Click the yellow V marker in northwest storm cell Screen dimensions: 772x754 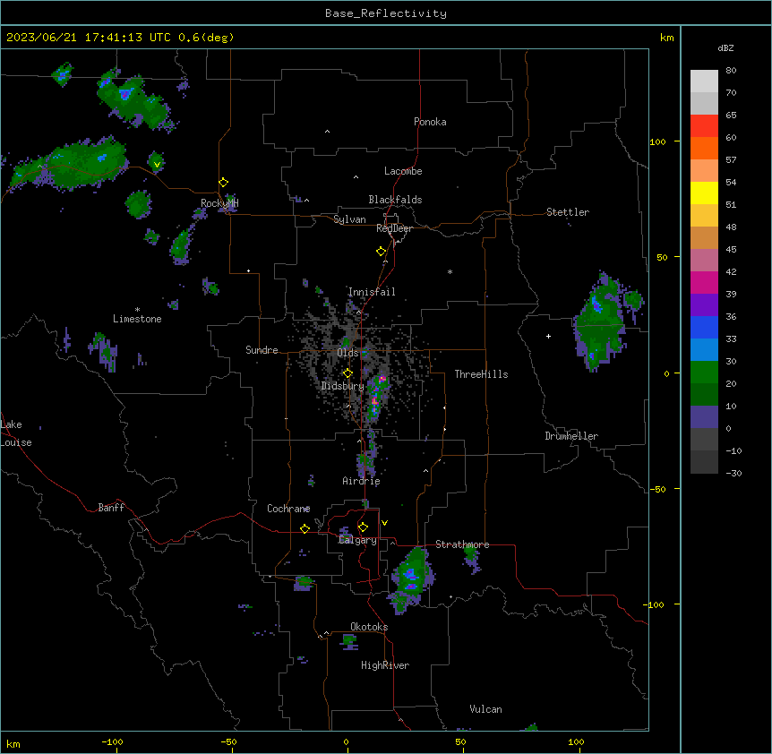(157, 165)
